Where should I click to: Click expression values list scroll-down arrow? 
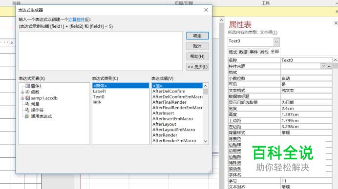coord(206,141)
